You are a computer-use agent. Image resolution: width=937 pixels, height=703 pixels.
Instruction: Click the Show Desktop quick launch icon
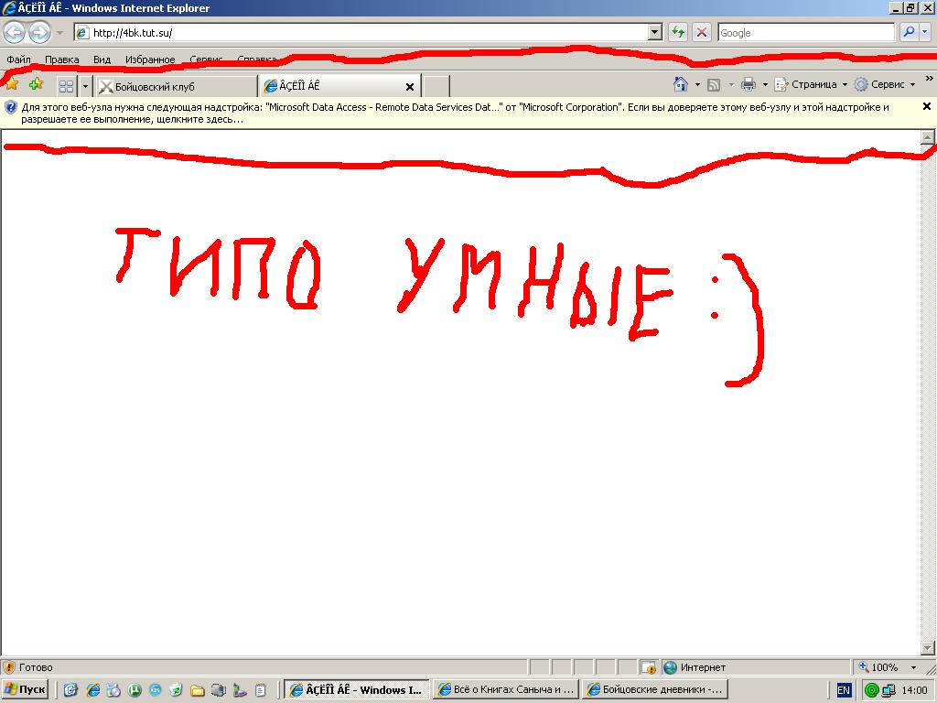point(70,690)
